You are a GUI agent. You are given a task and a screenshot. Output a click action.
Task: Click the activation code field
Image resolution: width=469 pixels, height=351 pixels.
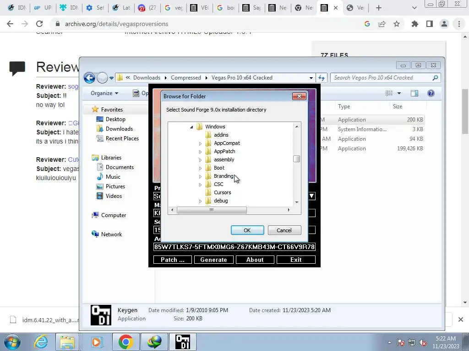234,247
